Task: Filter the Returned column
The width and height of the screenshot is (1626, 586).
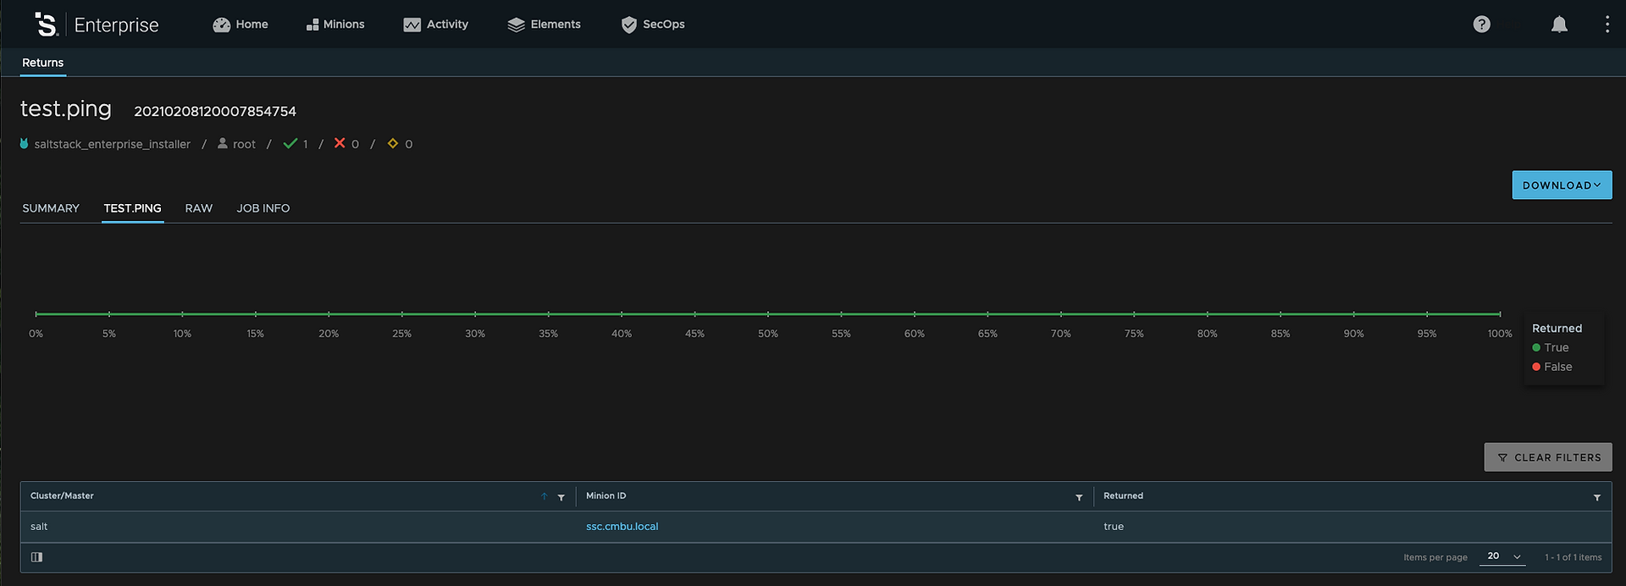Action: tap(1597, 497)
